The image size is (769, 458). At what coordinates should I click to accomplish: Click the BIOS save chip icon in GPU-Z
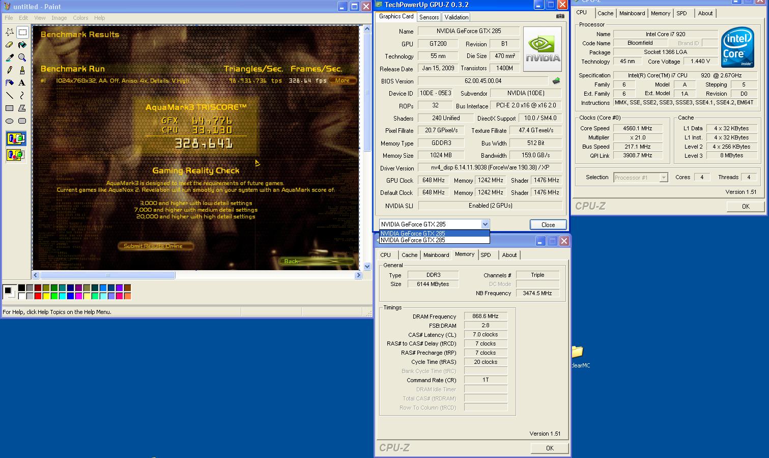pyautogui.click(x=556, y=81)
